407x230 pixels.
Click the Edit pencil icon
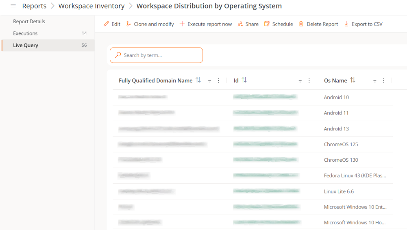click(x=107, y=24)
